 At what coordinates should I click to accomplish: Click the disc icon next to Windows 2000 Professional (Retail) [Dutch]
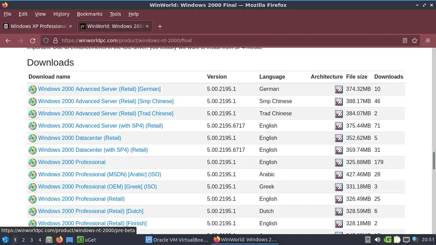point(32,211)
